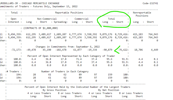The width and height of the screenshot is (173, 100).
Task: Click the change value 45,190
Action: 47,50
